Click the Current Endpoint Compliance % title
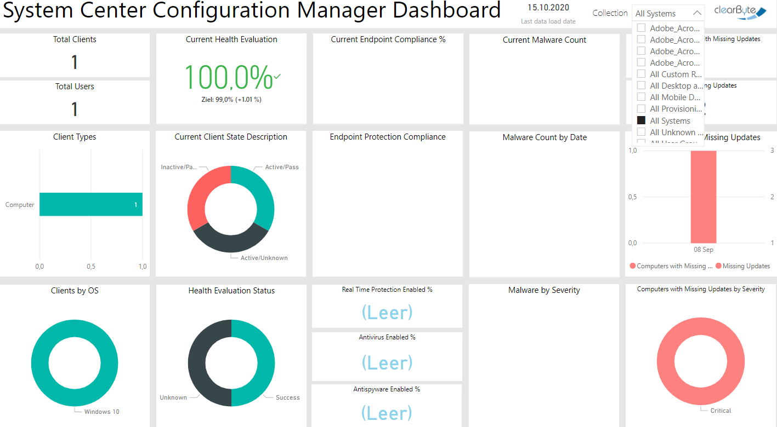 (x=388, y=39)
